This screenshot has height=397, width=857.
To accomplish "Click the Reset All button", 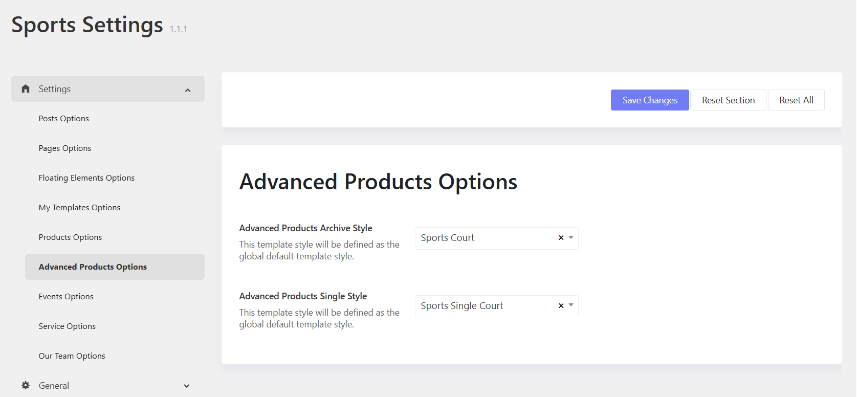I will [x=796, y=100].
